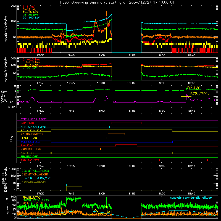
Task: Click the FRONT_RATIO legend label
Action: pos(31,198)
